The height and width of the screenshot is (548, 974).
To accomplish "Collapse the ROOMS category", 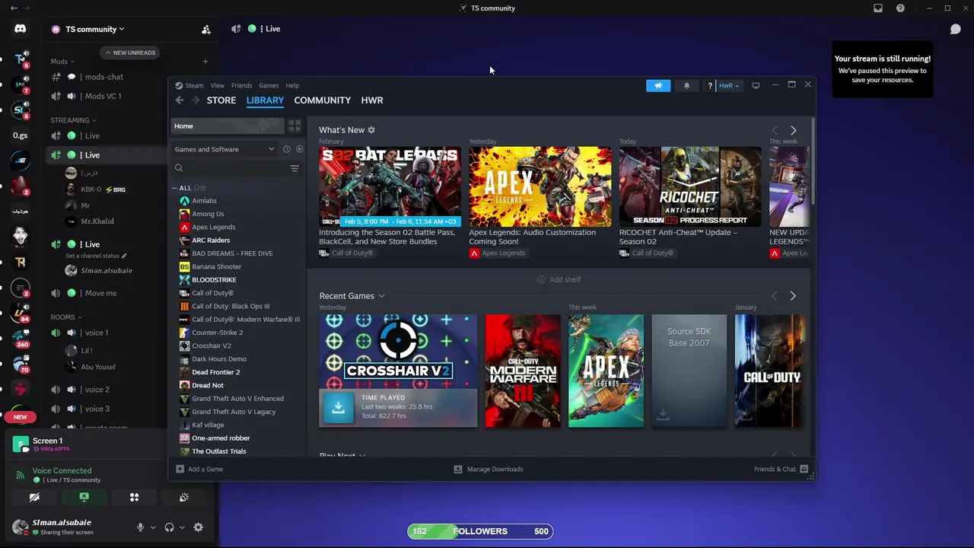I will click(66, 317).
